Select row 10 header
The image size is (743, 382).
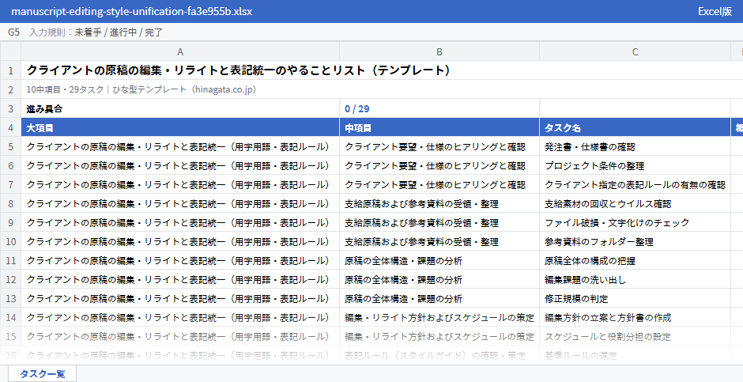(x=10, y=241)
